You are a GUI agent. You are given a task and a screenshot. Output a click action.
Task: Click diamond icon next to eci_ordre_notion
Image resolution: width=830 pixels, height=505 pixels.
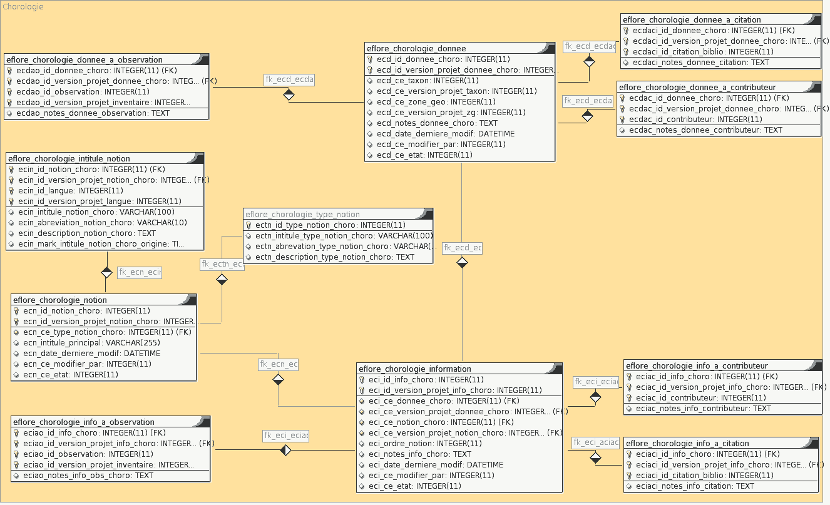click(362, 444)
